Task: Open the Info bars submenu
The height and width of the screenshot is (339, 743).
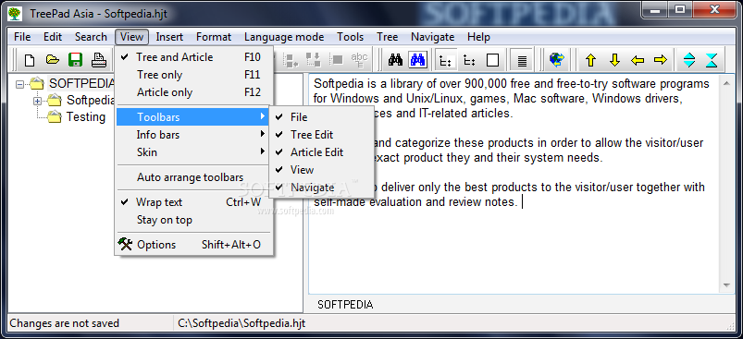Action: (193, 135)
